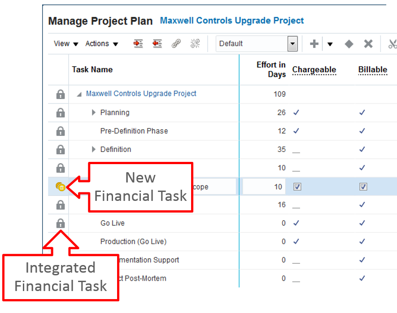Screen dimensions: 397x313
Task: Click the Link tasks chain icon
Action: click(x=176, y=43)
